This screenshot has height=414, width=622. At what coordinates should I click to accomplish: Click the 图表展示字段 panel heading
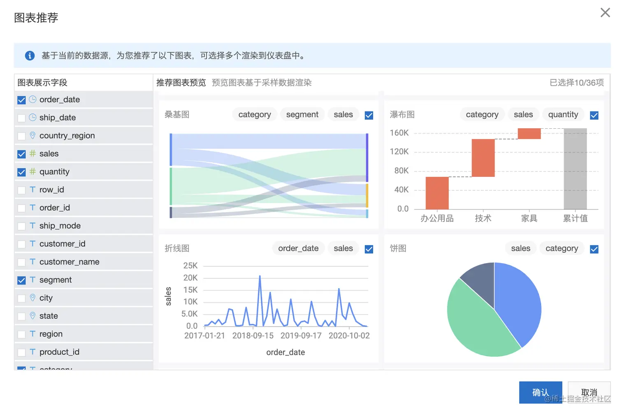(x=42, y=83)
